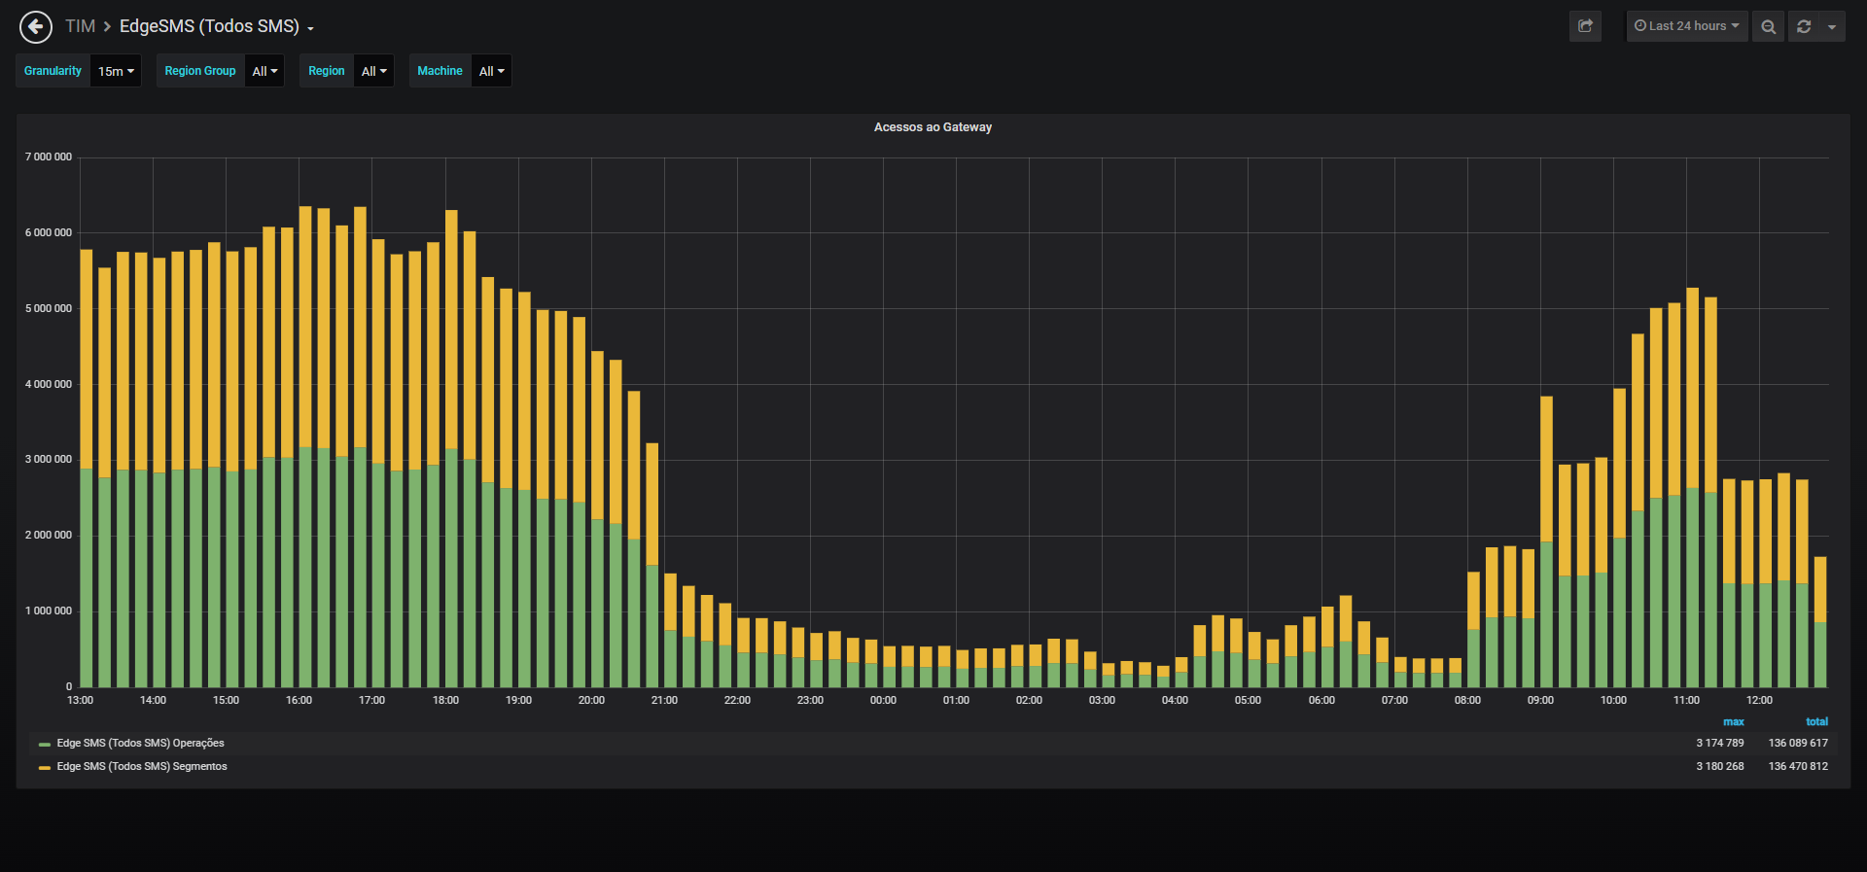Click the TIM breadcrumb link

point(80,26)
